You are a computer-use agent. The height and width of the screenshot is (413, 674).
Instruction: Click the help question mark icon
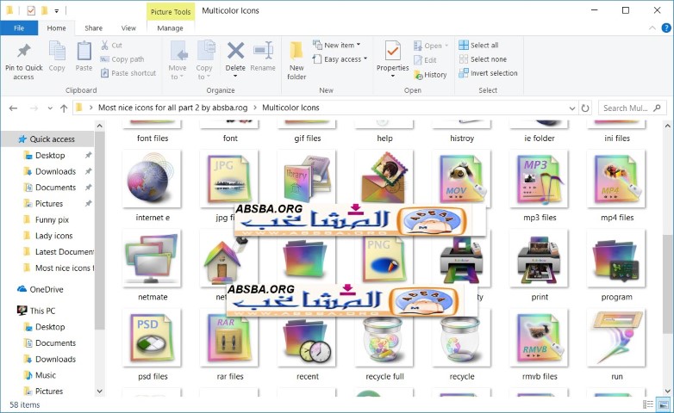coord(666,28)
